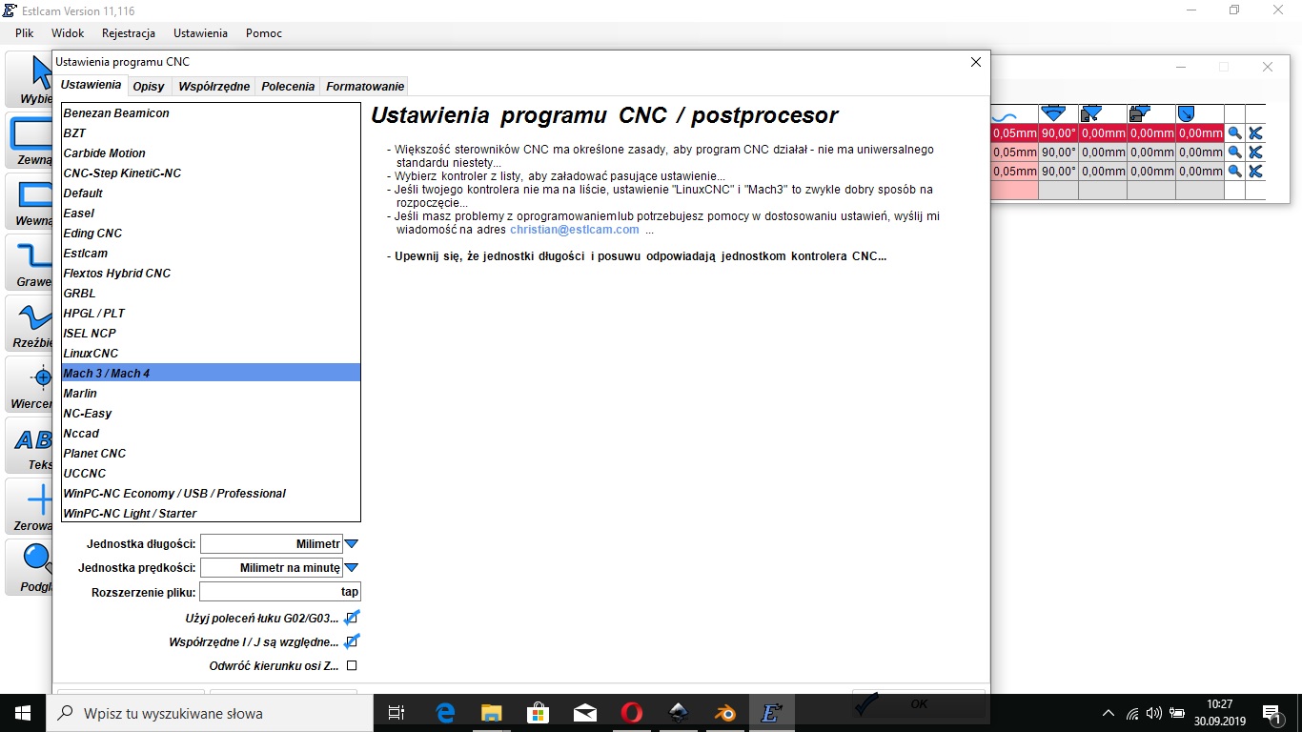Select 'Benezan Beamicon' in the controller list
The image size is (1302, 732).
coord(211,113)
